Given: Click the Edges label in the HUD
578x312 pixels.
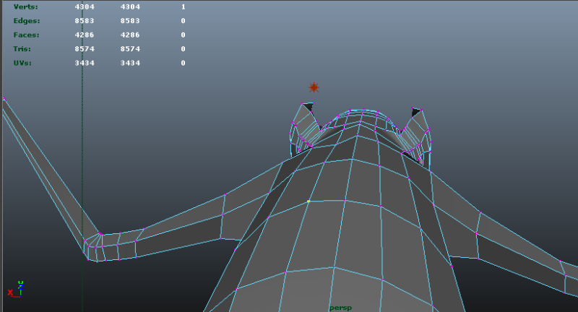Looking at the screenshot, I should click(27, 21).
